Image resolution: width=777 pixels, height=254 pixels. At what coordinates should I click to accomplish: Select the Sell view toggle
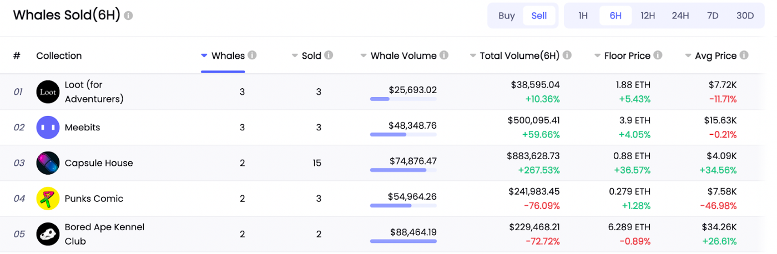(x=539, y=16)
